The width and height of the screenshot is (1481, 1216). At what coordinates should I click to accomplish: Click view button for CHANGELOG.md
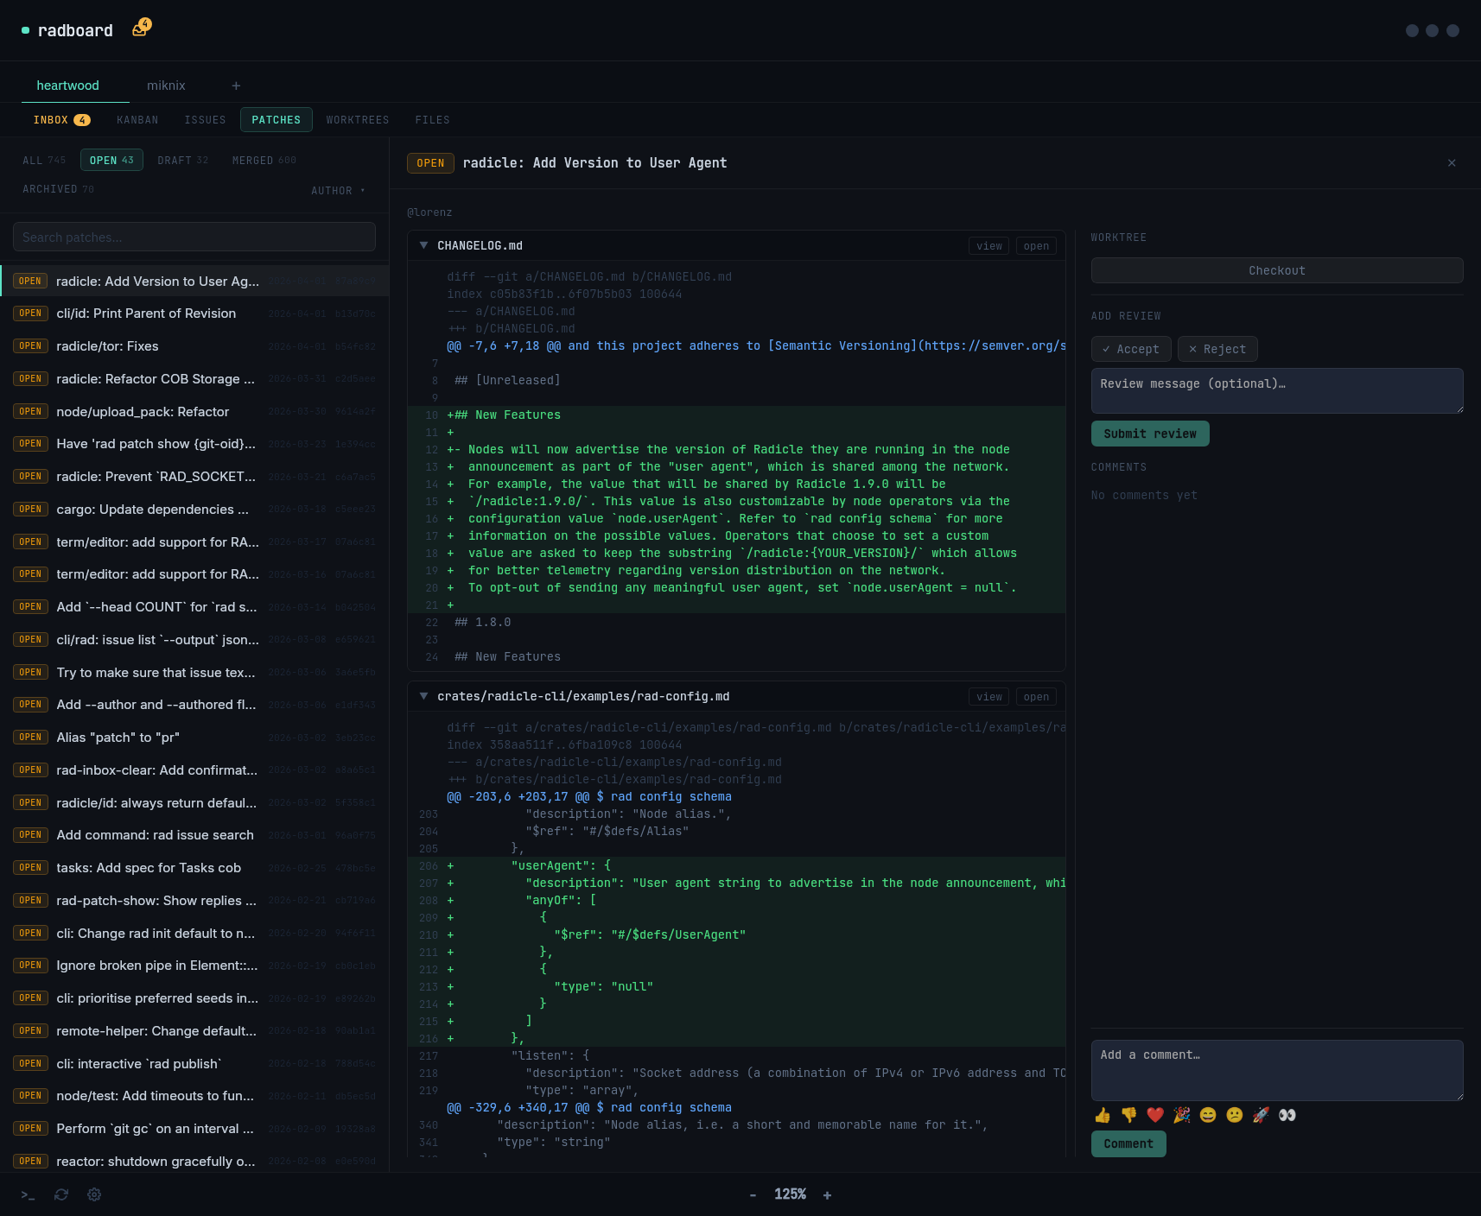click(989, 246)
